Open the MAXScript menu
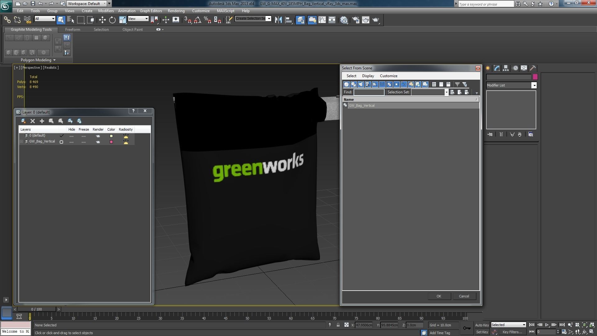597x336 pixels. tap(225, 11)
